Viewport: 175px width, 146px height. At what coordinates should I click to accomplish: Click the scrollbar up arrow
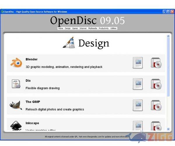[x=168, y=36]
